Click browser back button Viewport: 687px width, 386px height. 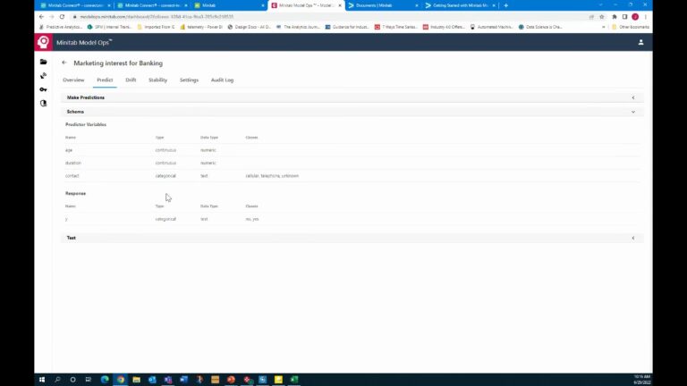coord(42,17)
